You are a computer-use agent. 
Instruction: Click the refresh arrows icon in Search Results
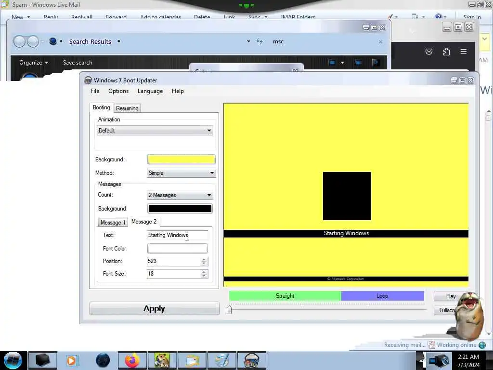tap(259, 41)
